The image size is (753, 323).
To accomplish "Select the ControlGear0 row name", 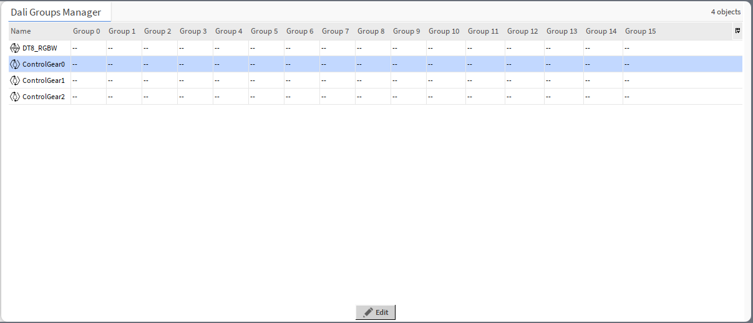I will pos(44,64).
